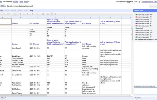The image size is (157, 100).
Task: Click Documents in the top navigation
Action: point(8,2)
